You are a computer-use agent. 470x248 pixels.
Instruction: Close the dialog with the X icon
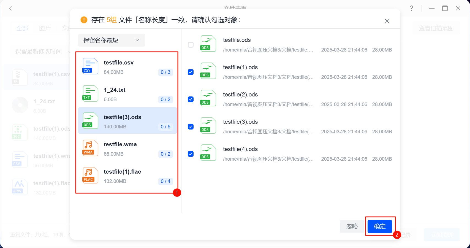click(387, 21)
